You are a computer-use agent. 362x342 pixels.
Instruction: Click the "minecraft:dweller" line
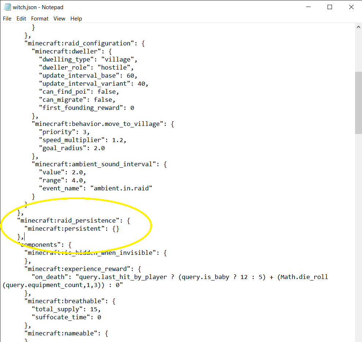click(x=72, y=52)
